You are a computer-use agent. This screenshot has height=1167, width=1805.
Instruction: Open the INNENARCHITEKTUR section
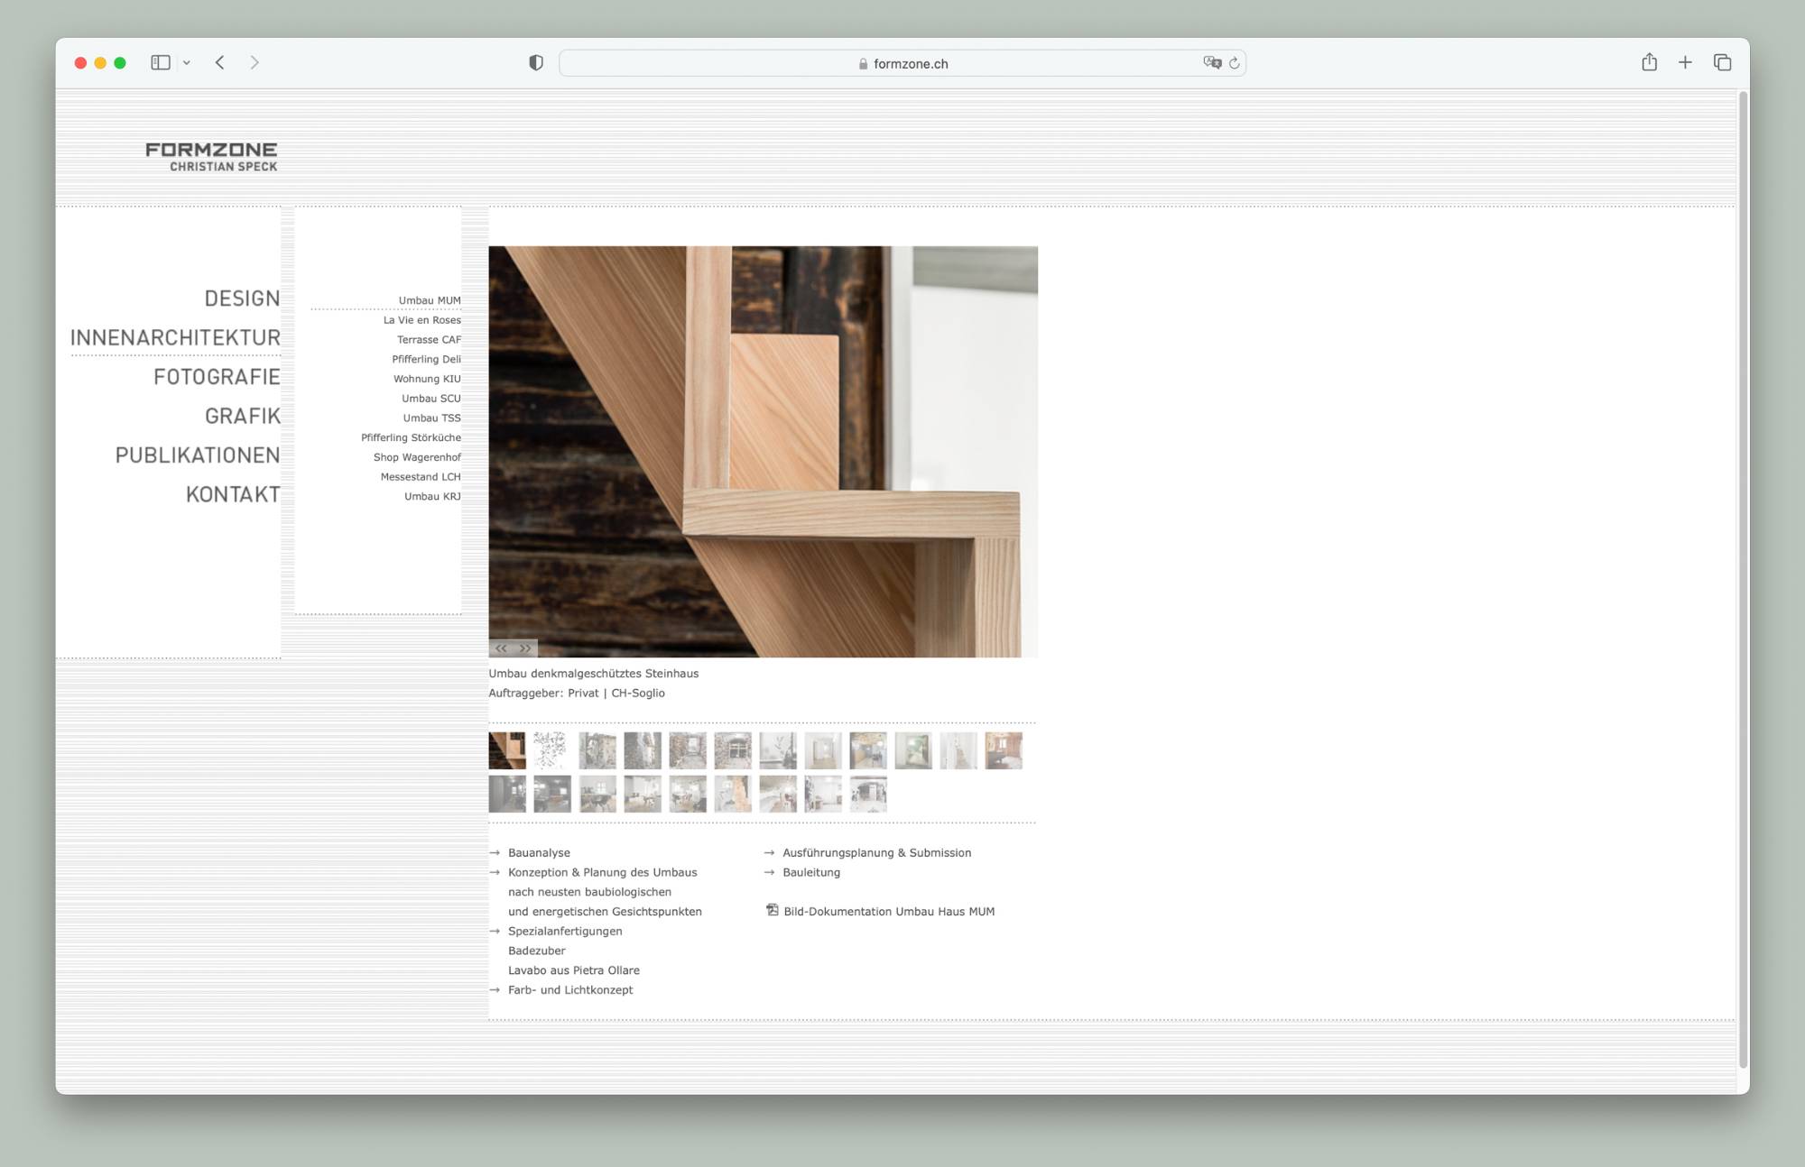[175, 337]
